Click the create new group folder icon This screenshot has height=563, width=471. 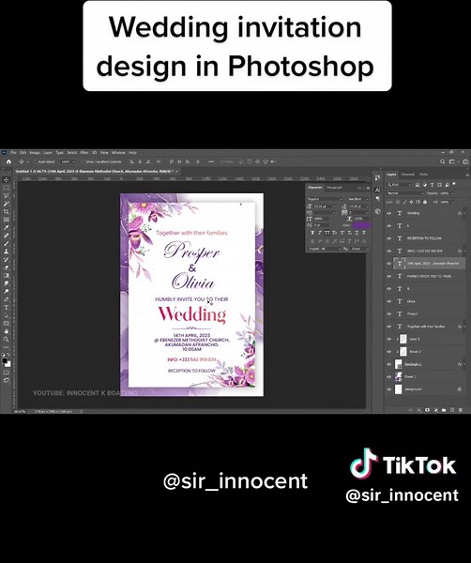(444, 410)
